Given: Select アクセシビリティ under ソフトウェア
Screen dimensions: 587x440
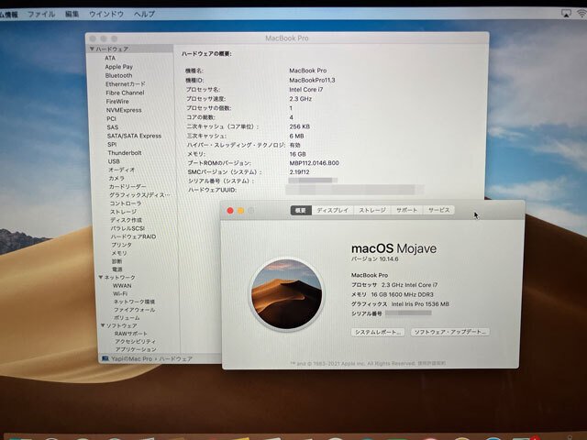Looking at the screenshot, I should pyautogui.click(x=136, y=342).
